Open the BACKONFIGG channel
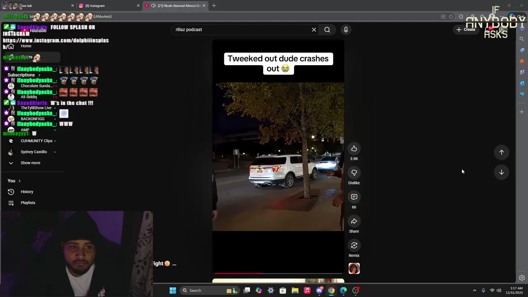Screen dimensions: 528x297 (x=32, y=119)
